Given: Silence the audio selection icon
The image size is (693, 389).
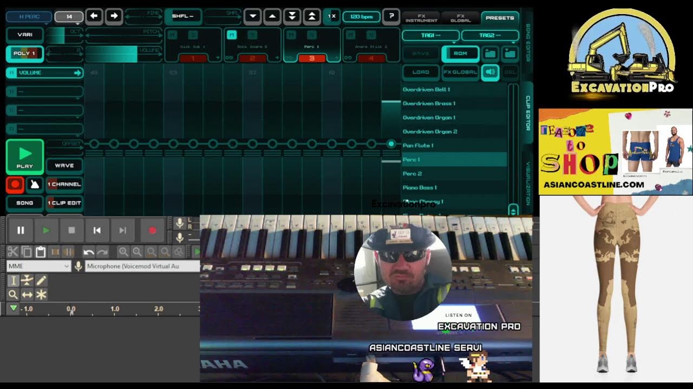Looking at the screenshot, I should [x=68, y=252].
